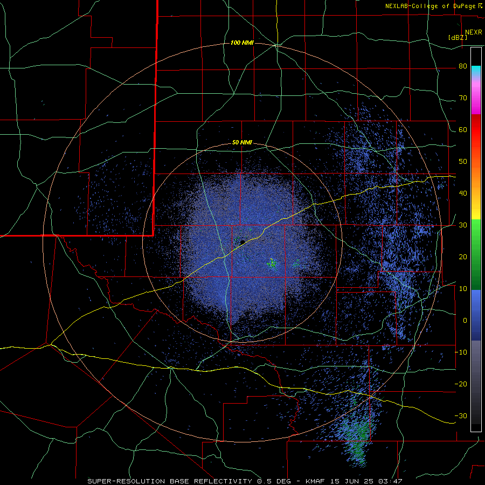Viewport: 485px width, 485px height.
Task: Click the -20 value on the dBZ scale
Action: point(461,384)
